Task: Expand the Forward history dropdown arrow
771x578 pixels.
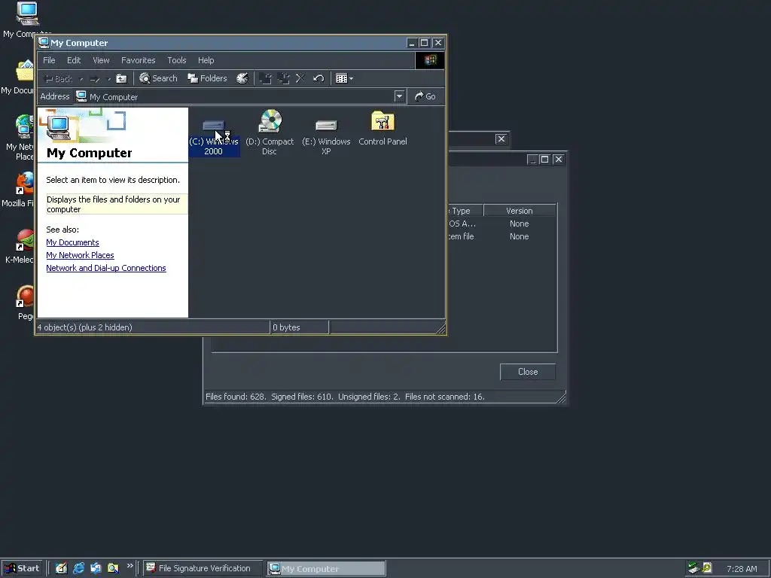Action: click(108, 78)
